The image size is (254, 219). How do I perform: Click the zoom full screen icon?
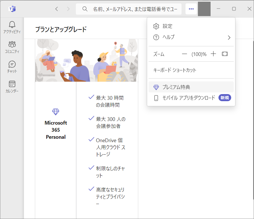pos(225,54)
